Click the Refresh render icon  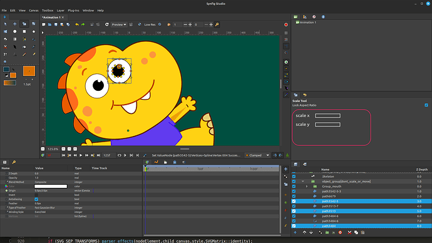(107, 24)
